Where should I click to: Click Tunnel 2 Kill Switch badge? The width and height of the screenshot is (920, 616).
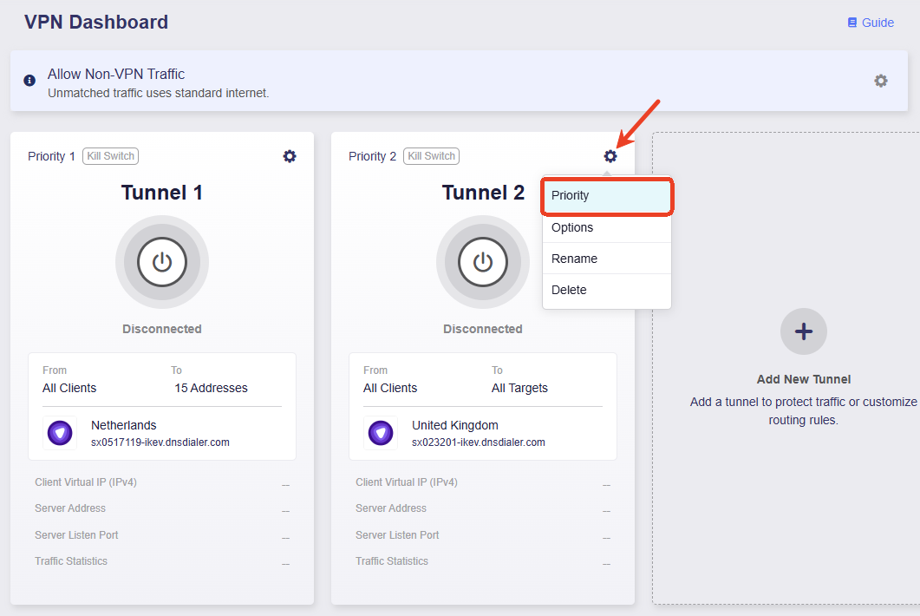(431, 156)
